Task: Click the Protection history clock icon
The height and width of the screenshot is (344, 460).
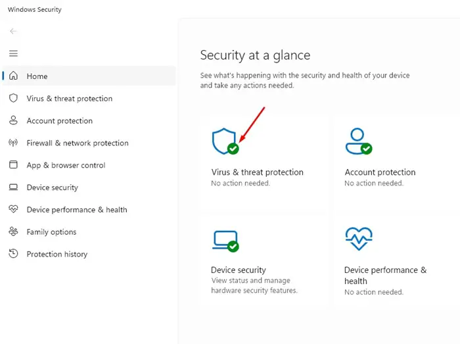Action: 13,254
